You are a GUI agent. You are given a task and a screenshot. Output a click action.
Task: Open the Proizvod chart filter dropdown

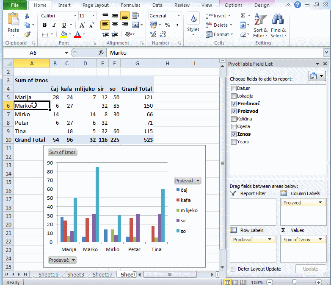tap(188, 181)
